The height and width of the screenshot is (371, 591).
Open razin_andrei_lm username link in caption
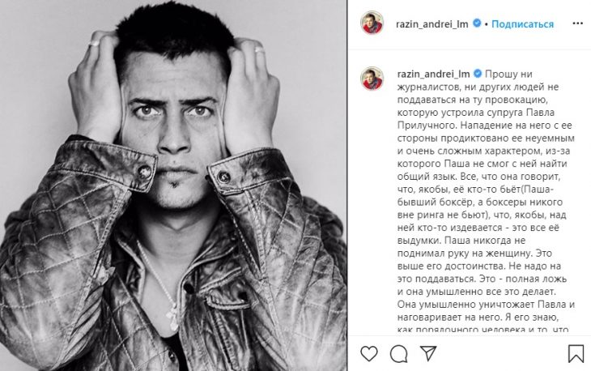click(x=433, y=74)
